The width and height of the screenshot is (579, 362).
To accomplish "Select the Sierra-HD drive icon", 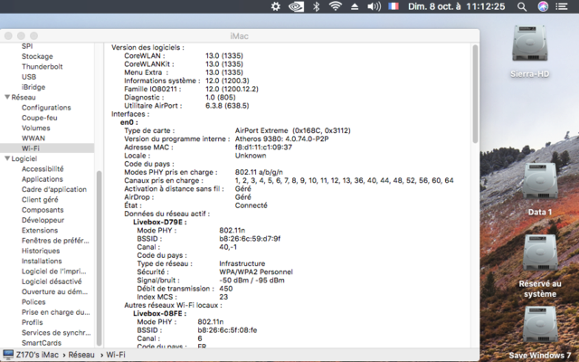I will [529, 43].
